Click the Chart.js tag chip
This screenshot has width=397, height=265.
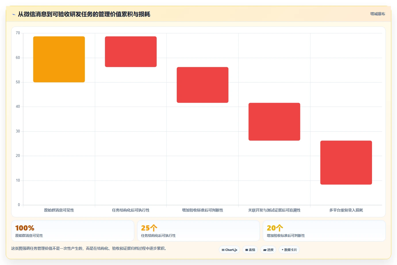click(x=229, y=250)
